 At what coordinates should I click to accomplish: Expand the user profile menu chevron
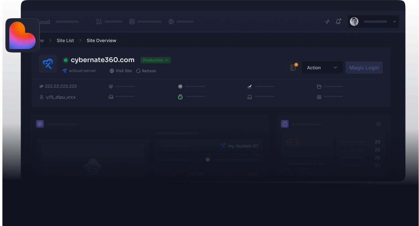coord(394,22)
